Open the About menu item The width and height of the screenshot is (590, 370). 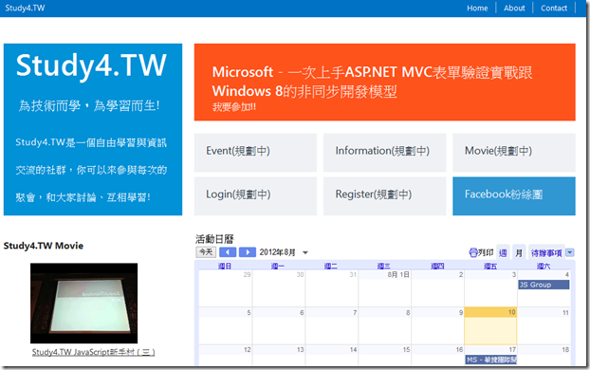514,8
